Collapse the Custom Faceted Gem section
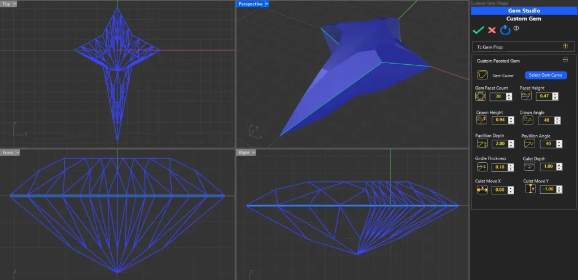This screenshot has height=280, width=578. 565,60
